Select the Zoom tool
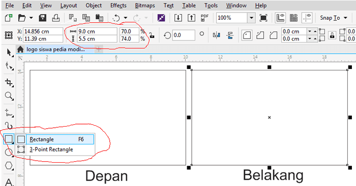This screenshot has height=186, width=356. point(9,96)
